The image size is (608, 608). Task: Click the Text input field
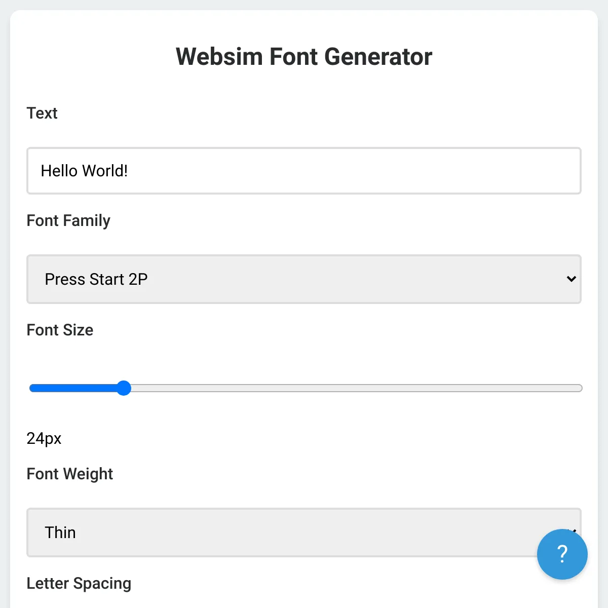[x=304, y=171]
